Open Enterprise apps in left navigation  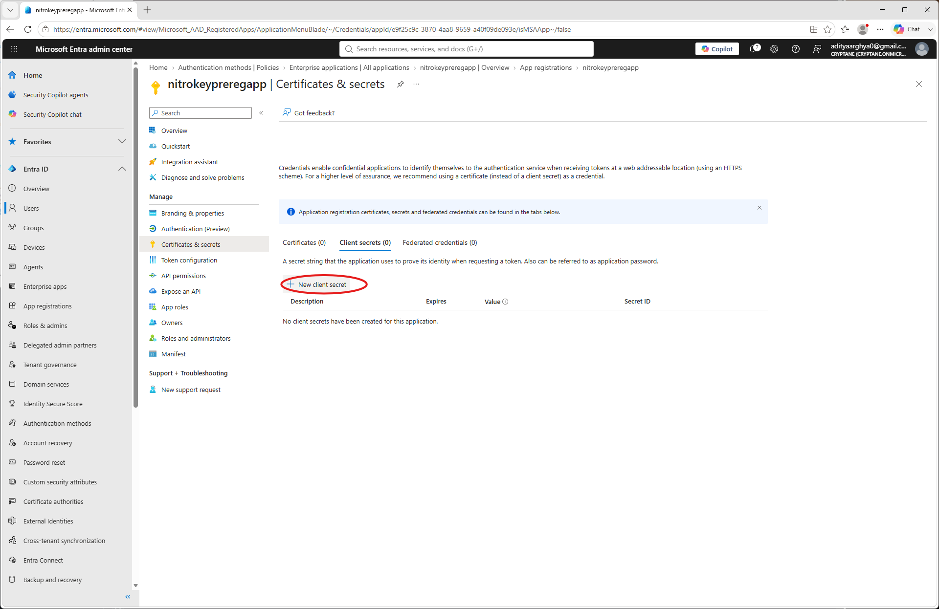(x=45, y=286)
